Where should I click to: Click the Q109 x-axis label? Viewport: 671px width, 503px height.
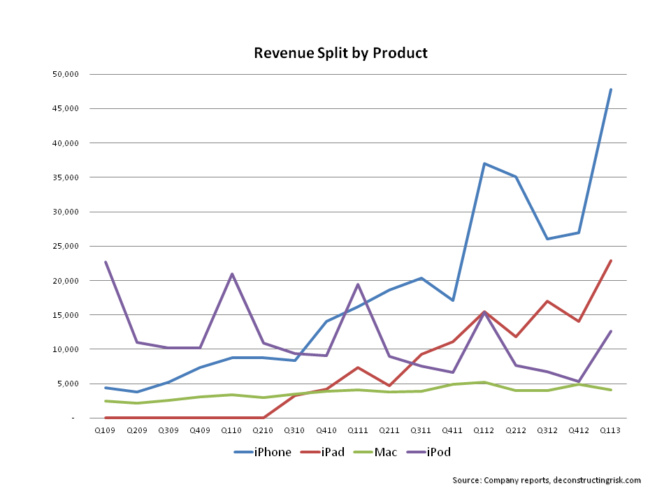(105, 431)
